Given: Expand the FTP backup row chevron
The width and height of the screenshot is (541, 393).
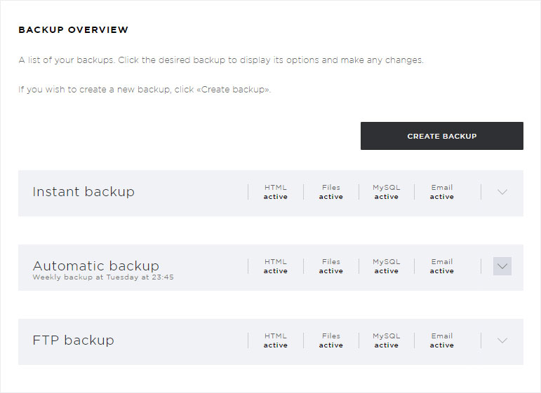Looking at the screenshot, I should pos(502,340).
